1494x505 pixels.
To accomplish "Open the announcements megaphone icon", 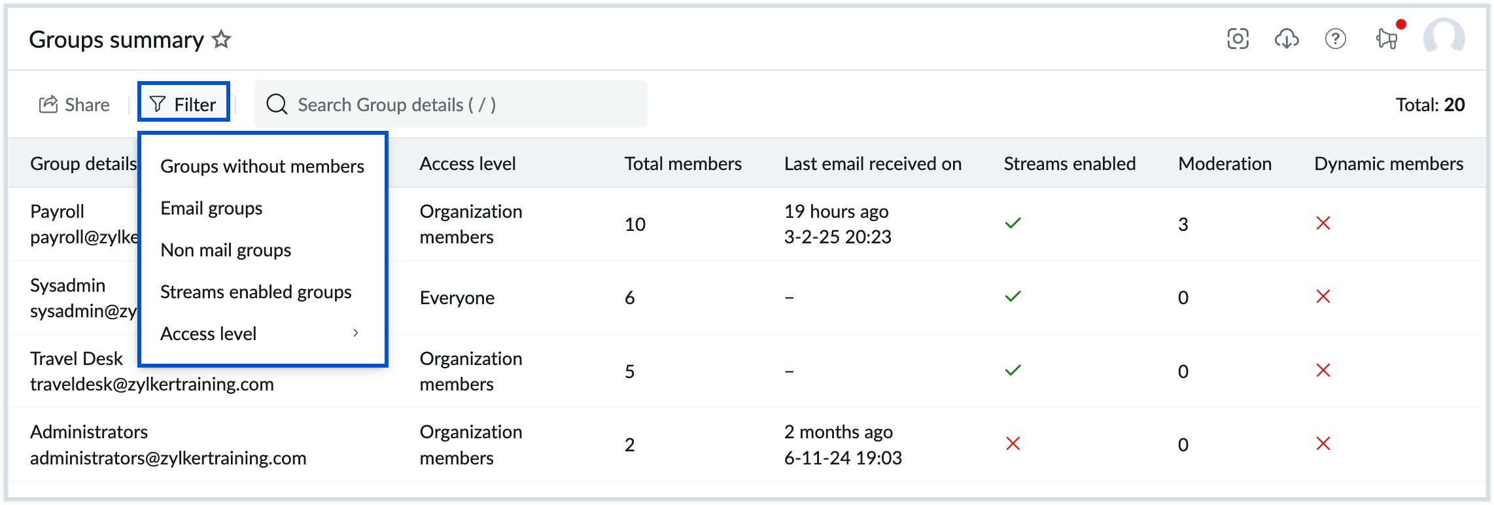I will [1387, 39].
